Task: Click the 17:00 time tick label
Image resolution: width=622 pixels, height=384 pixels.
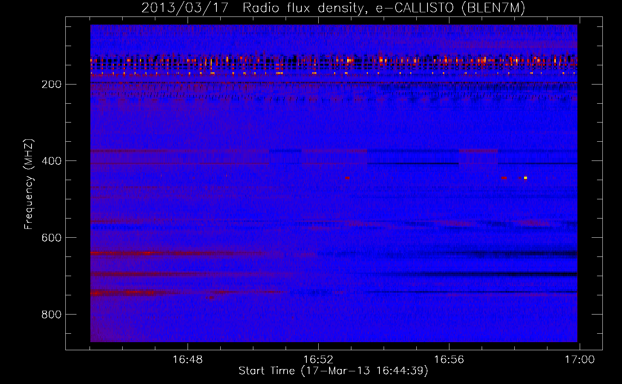Action: (579, 360)
